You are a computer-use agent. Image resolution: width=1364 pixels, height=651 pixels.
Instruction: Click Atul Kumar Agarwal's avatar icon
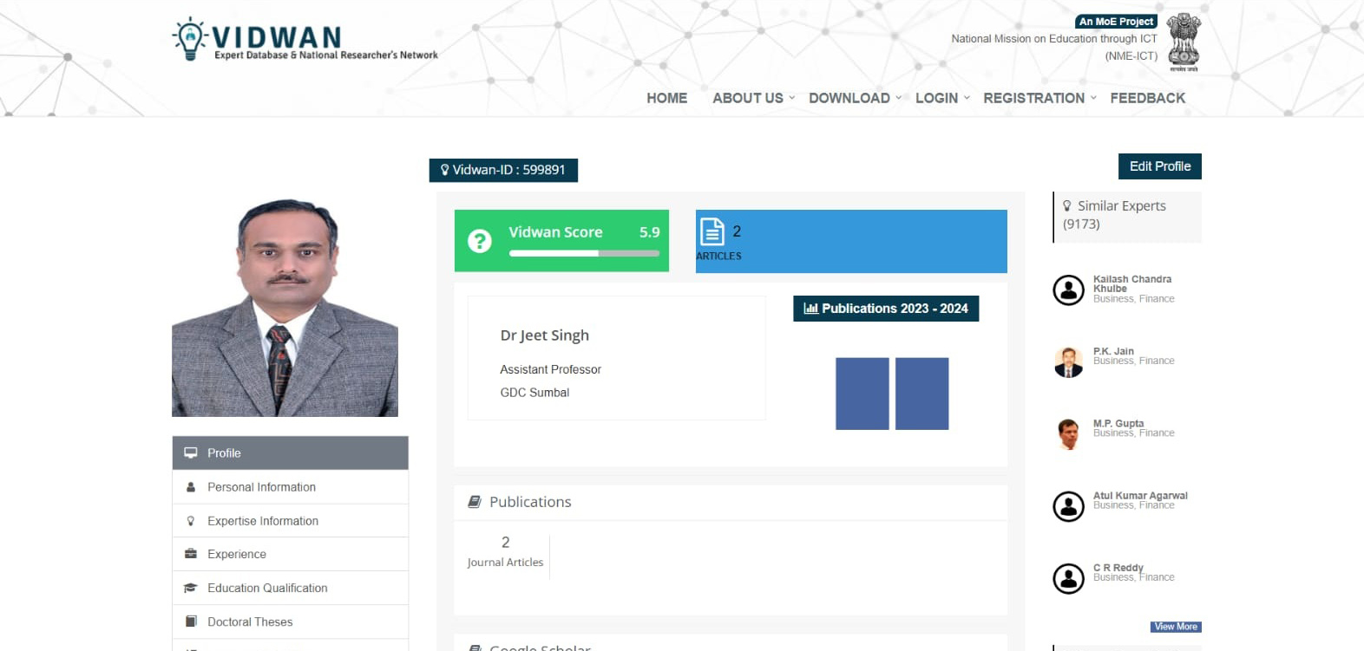(x=1068, y=506)
